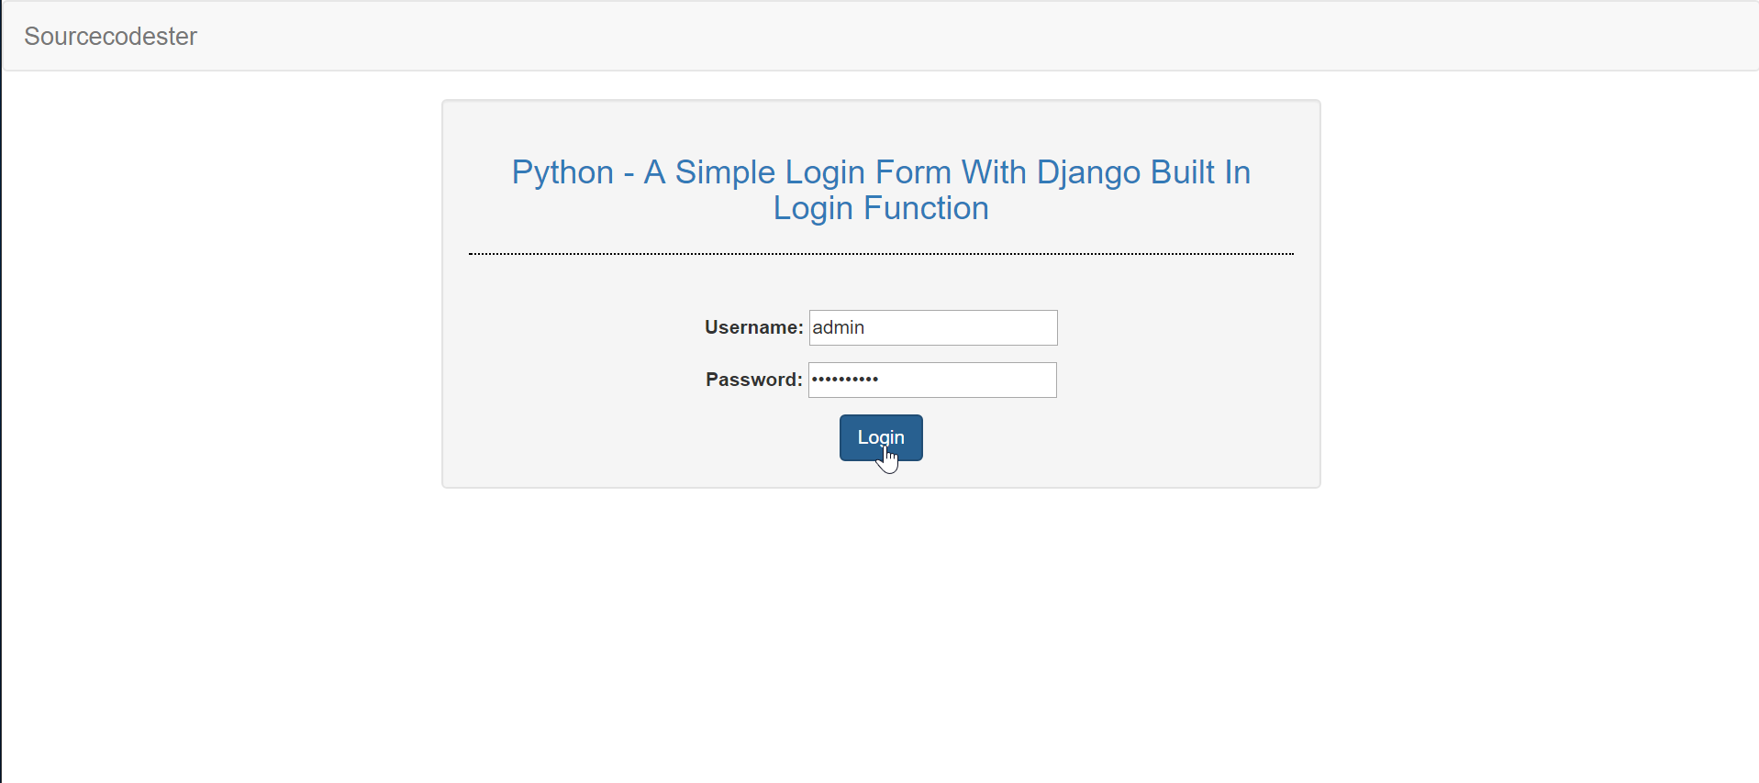The image size is (1759, 783).
Task: Click the masked dots in Password box
Action: pos(845,379)
